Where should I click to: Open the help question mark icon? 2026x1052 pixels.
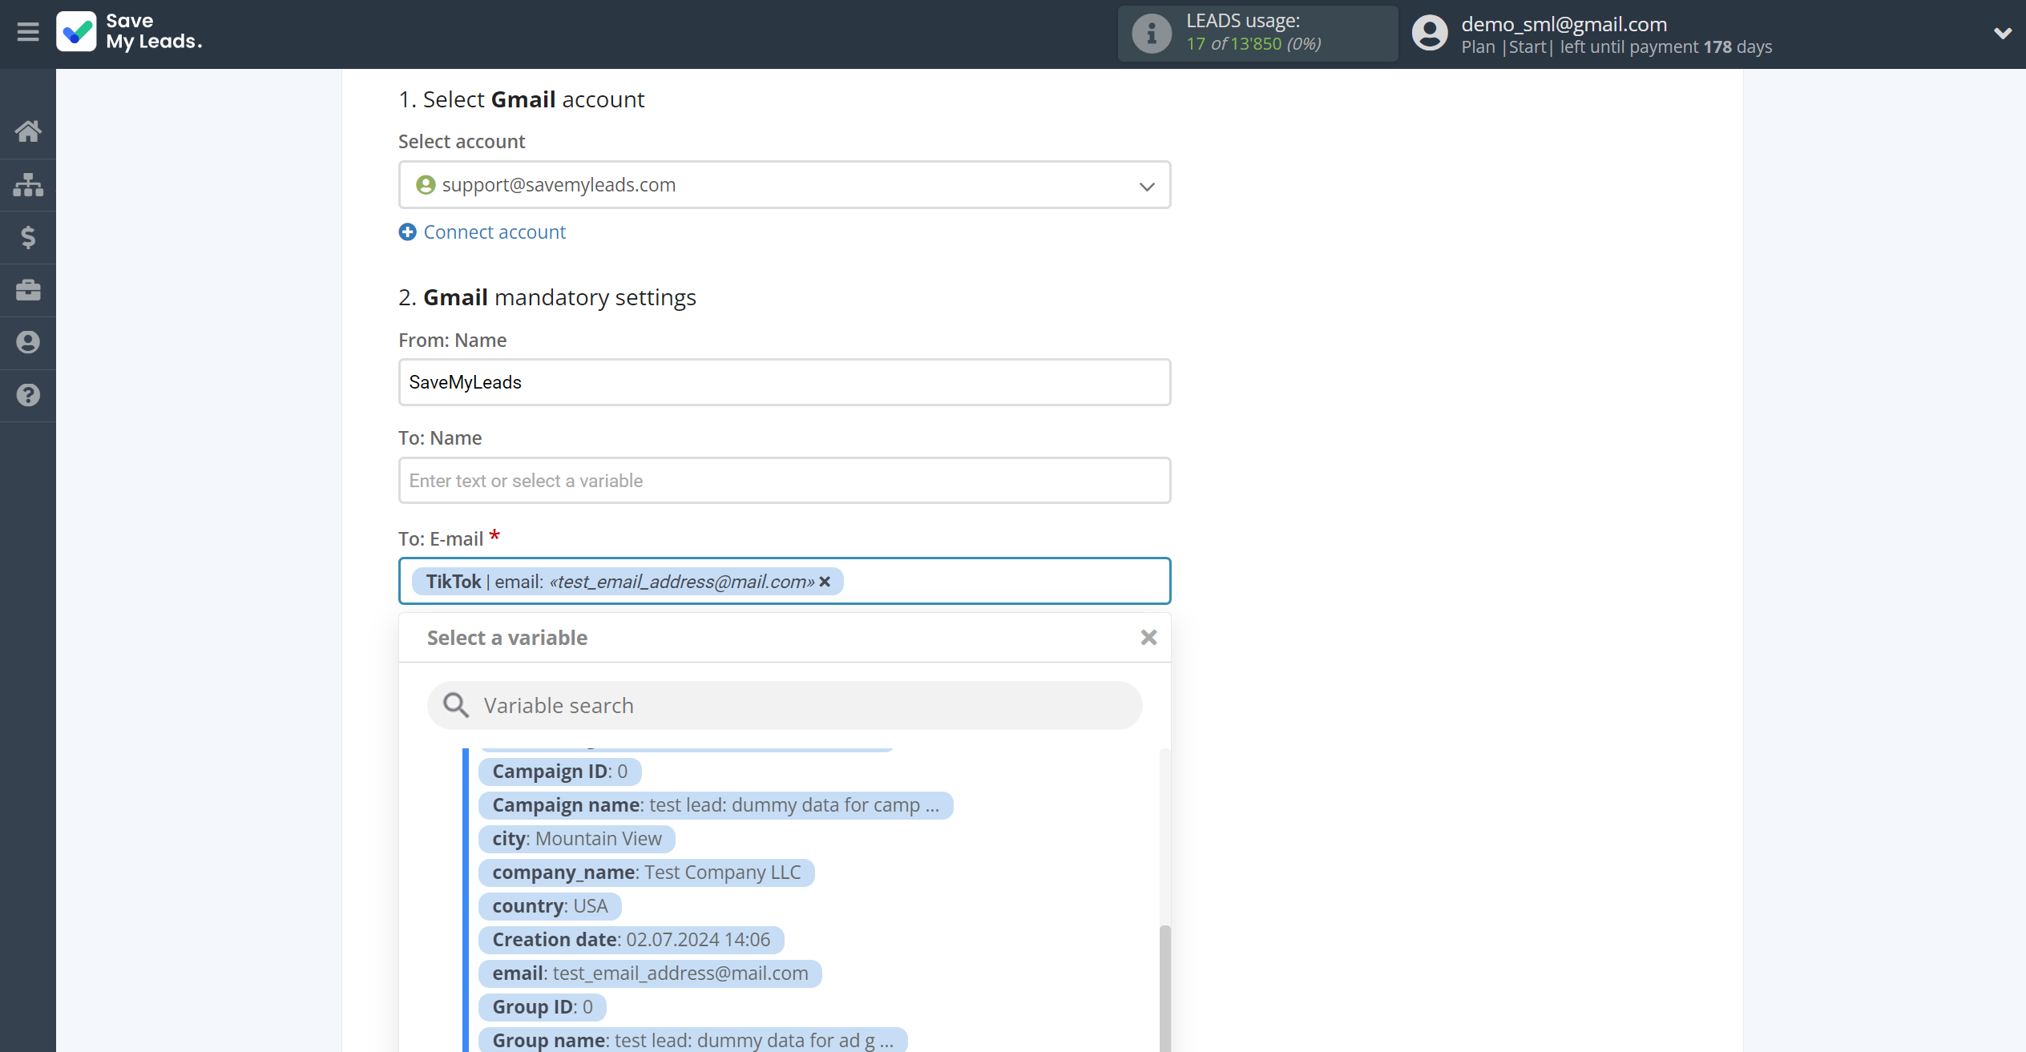click(28, 395)
